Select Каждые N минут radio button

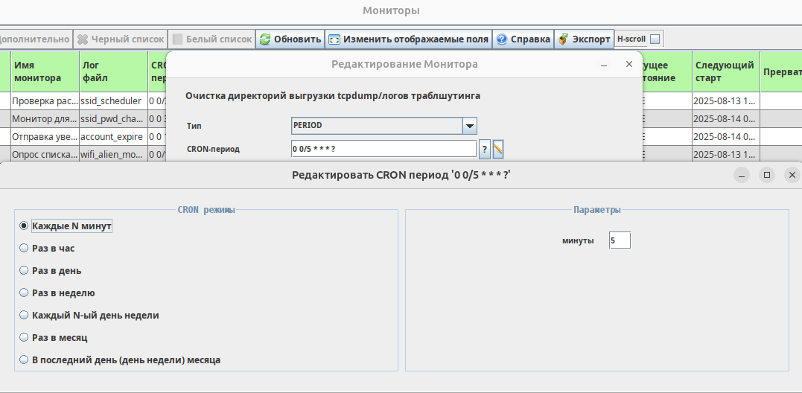24,226
